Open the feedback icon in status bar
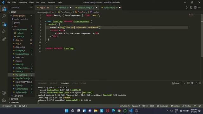Viewport: 203px width, 114px height. coord(195,106)
